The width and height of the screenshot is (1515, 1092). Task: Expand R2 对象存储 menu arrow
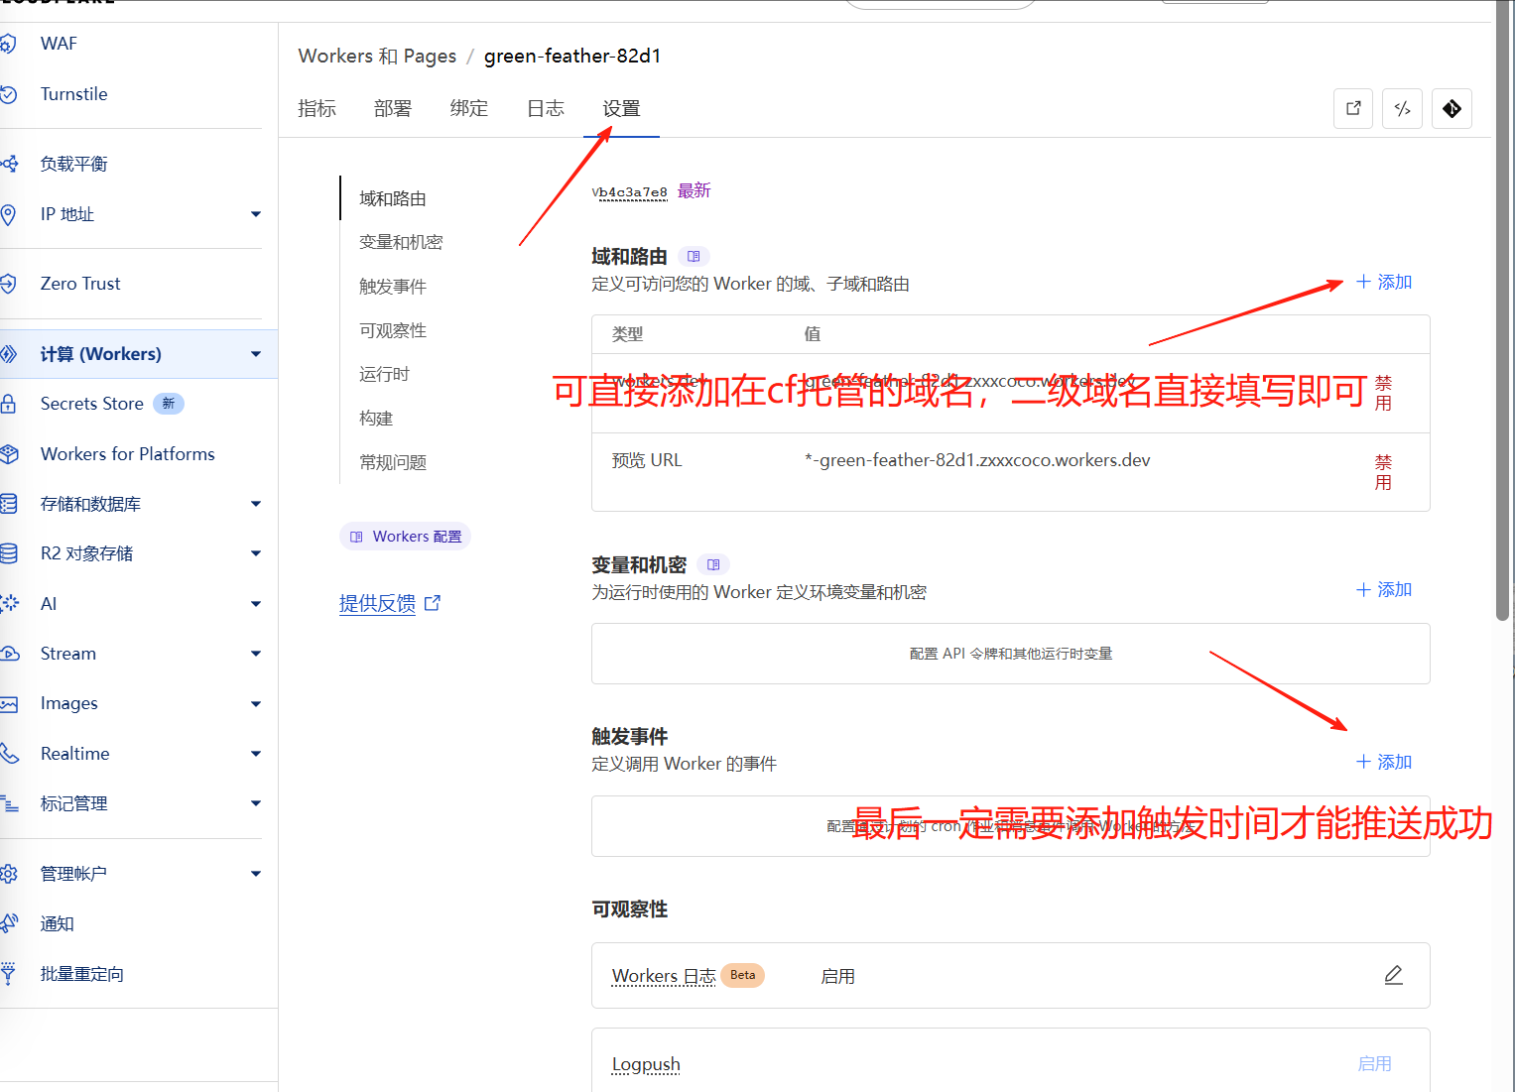pyautogui.click(x=256, y=553)
